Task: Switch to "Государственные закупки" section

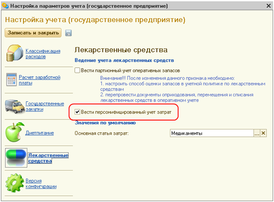Action: 45,106
